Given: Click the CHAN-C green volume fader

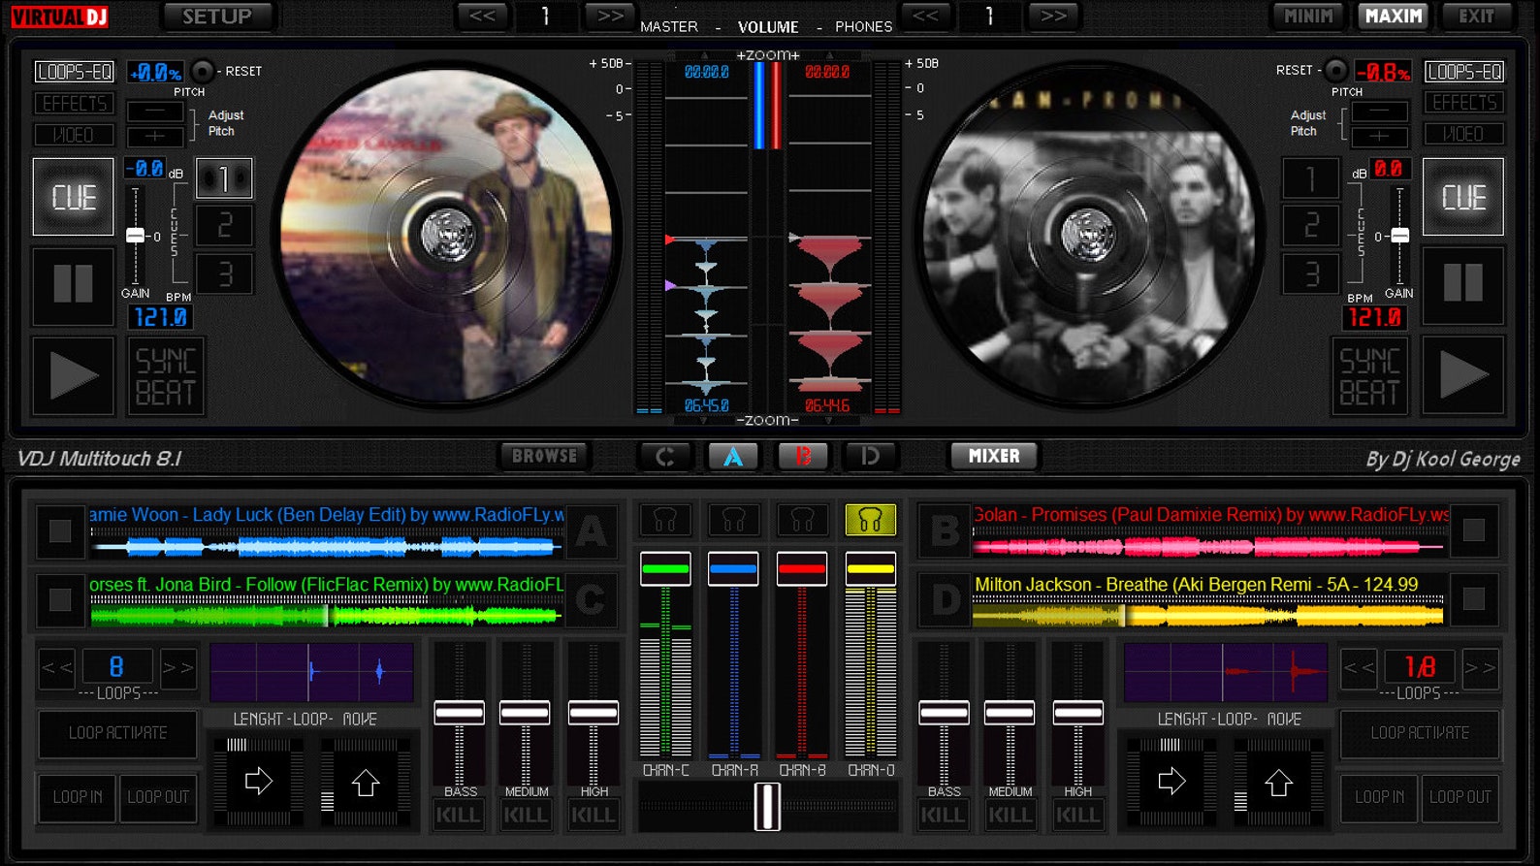Looking at the screenshot, I should pyautogui.click(x=665, y=568).
